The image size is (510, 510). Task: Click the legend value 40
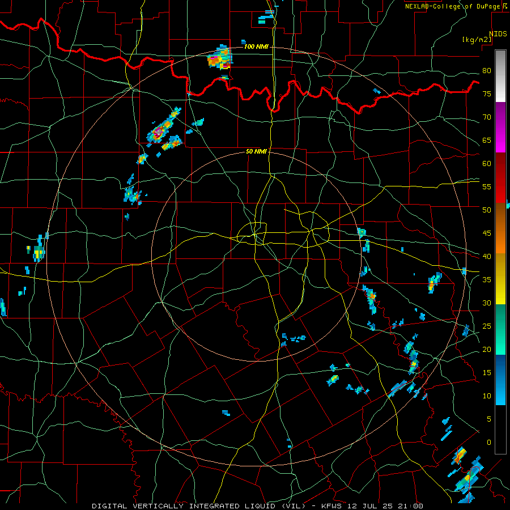[x=487, y=257]
